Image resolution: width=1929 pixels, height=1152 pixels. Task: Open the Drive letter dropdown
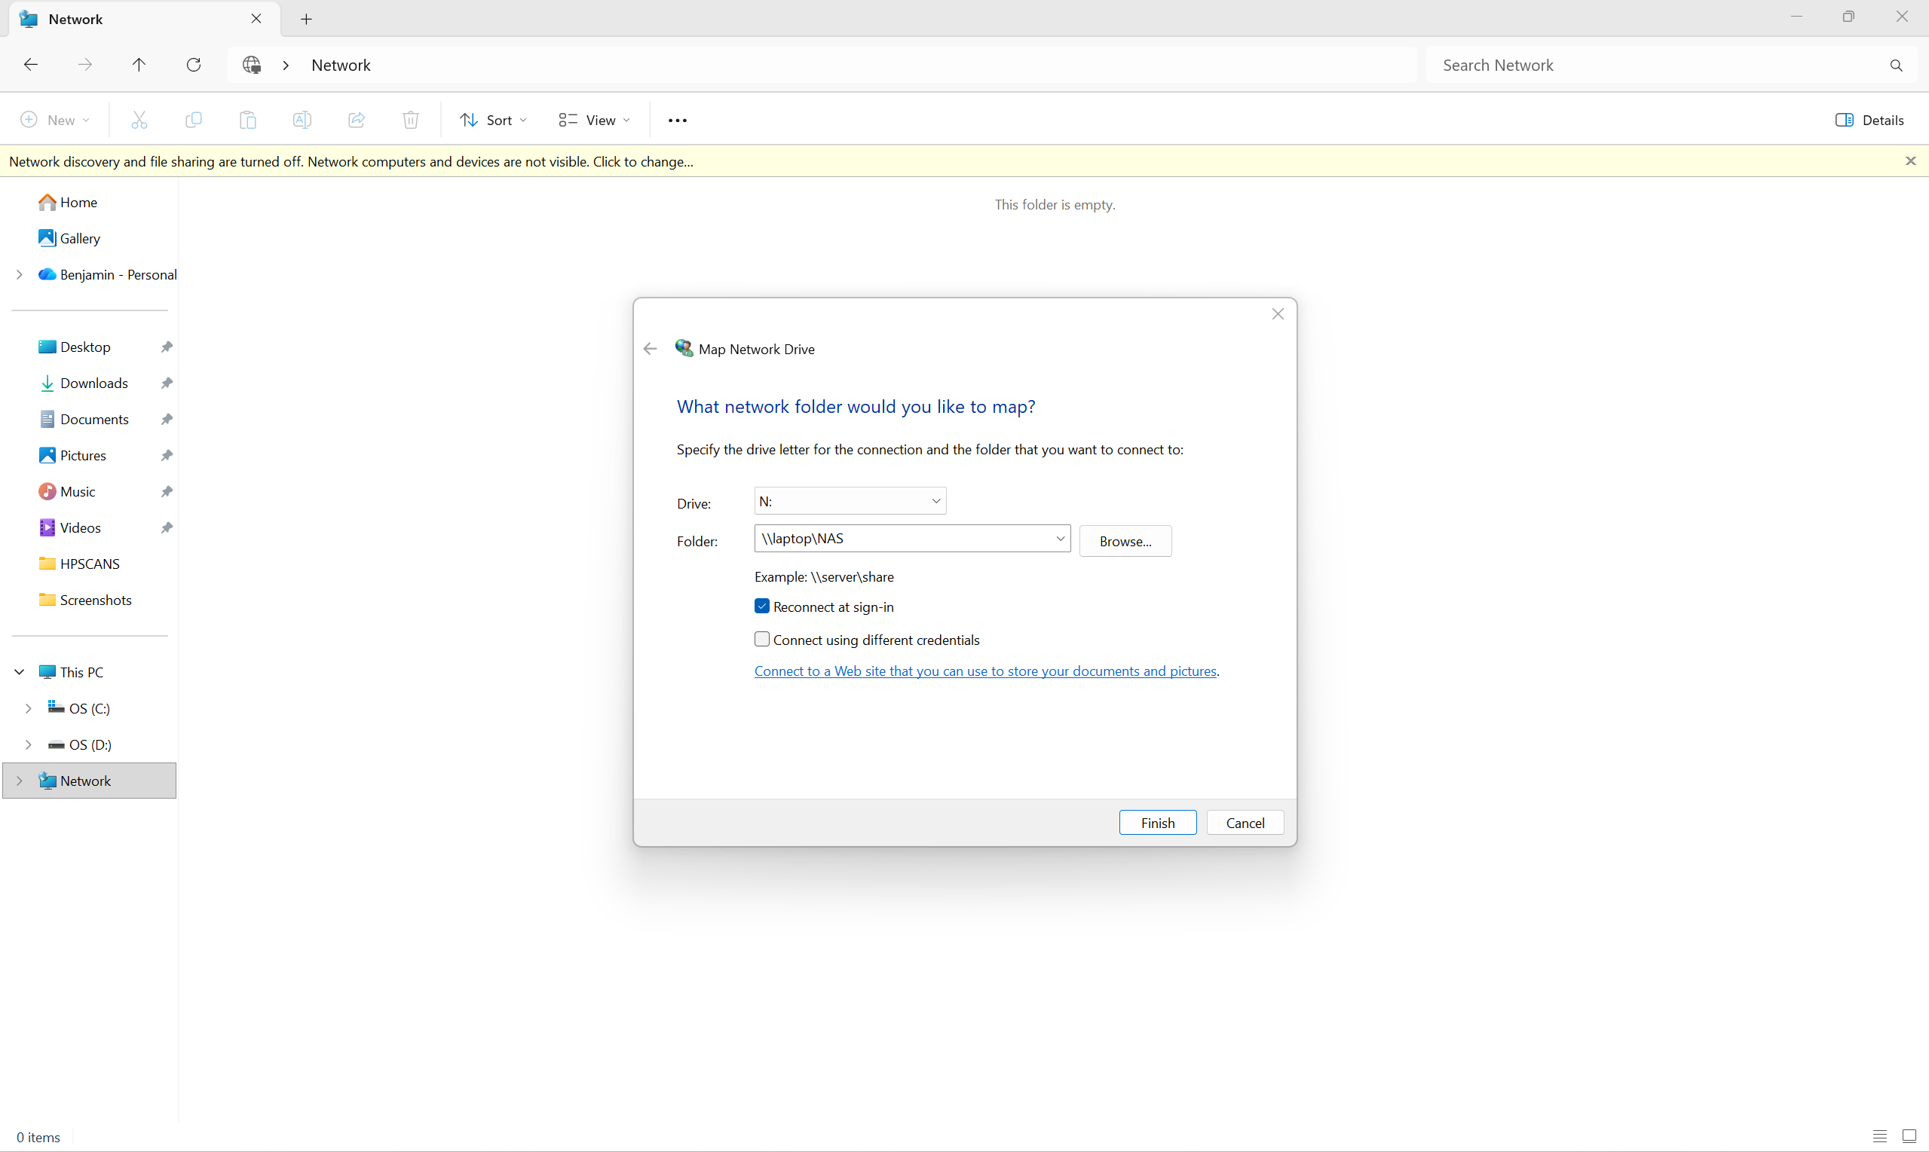[x=935, y=501]
